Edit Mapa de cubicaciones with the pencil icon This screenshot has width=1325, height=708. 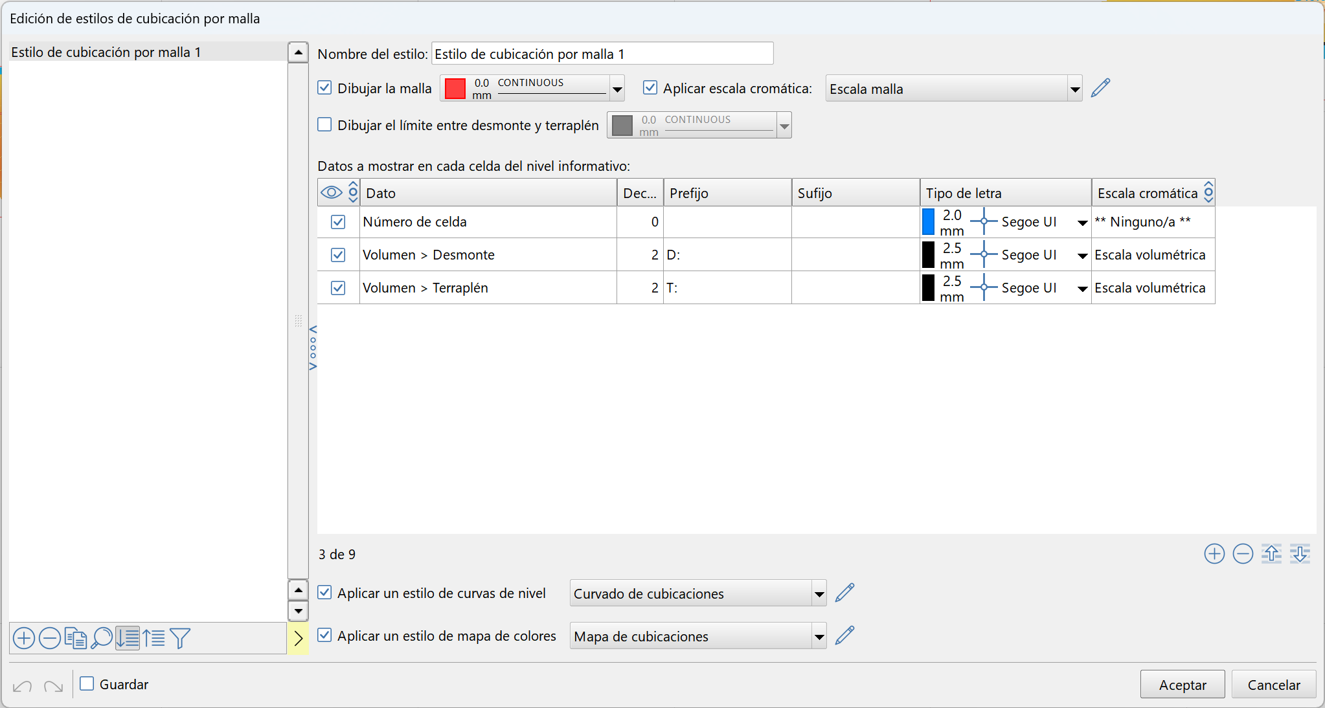844,636
